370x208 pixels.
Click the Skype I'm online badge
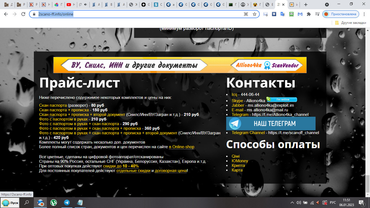pyautogui.click(x=282, y=99)
